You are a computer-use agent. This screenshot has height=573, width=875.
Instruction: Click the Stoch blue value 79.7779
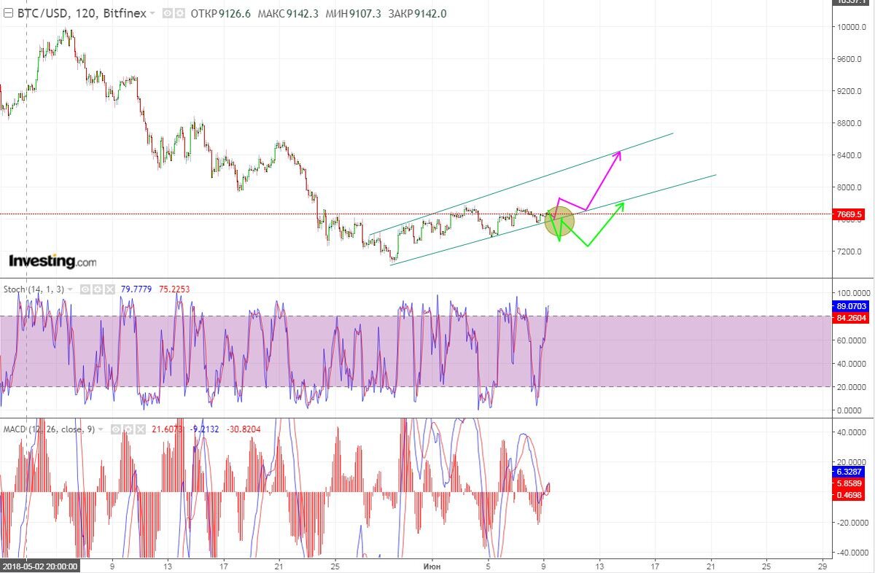[138, 289]
